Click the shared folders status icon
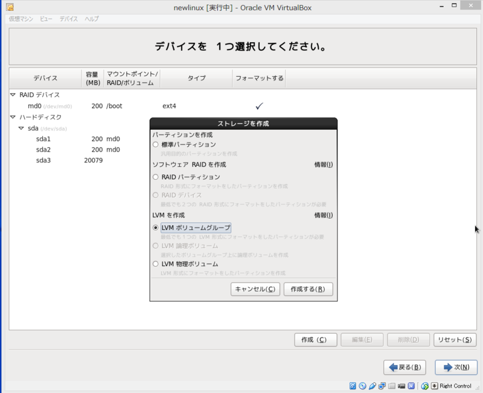Viewport: 483px width, 393px height. 392,386
